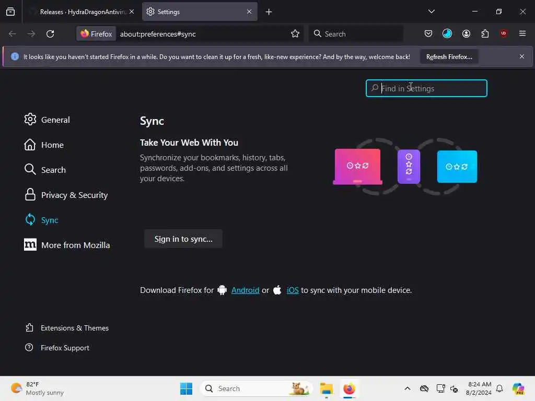The height and width of the screenshot is (401, 535).
Task: Show hidden system tray icons
Action: (407, 388)
